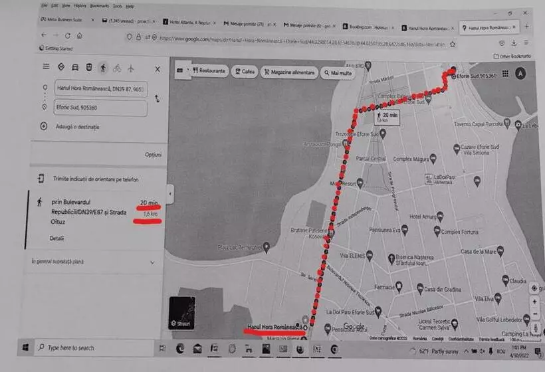Open Firefox application menu
Image resolution: width=545 pixels, height=372 pixels.
tap(526, 43)
